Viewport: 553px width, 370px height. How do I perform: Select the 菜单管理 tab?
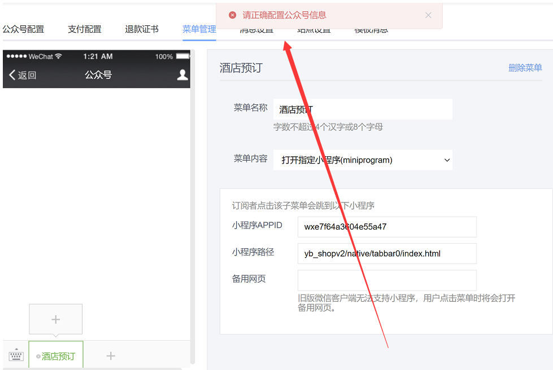pyautogui.click(x=199, y=29)
